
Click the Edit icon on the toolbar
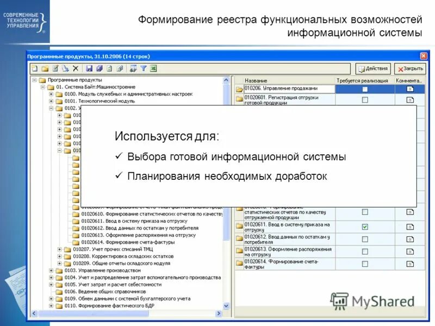point(55,68)
